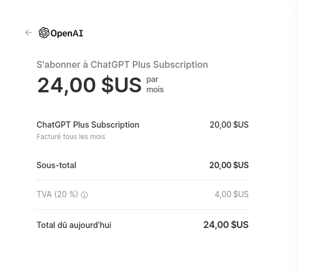Screen dimensions: 314x273
Task: Click the 20,00 $US line item price
Action: click(x=229, y=125)
